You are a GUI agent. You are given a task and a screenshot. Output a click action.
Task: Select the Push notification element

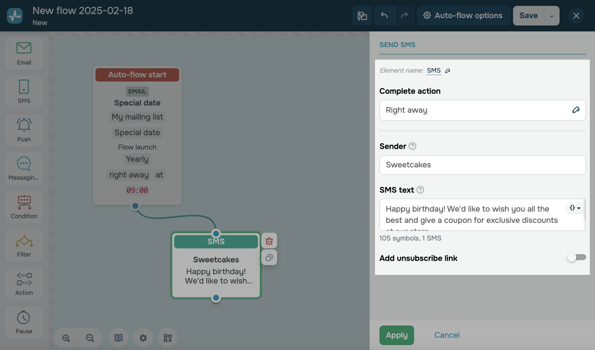point(24,130)
